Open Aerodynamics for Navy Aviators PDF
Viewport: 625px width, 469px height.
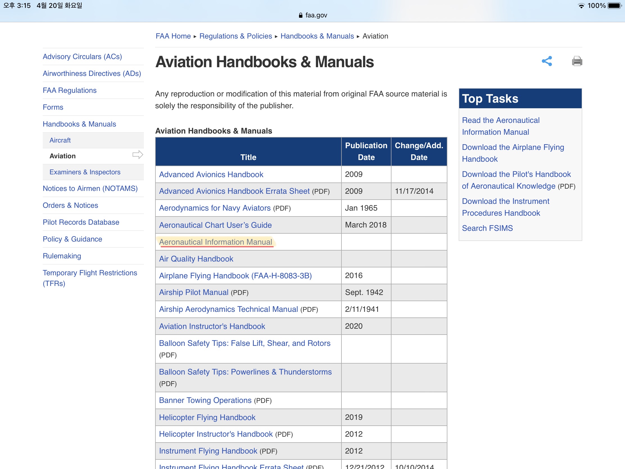point(215,208)
